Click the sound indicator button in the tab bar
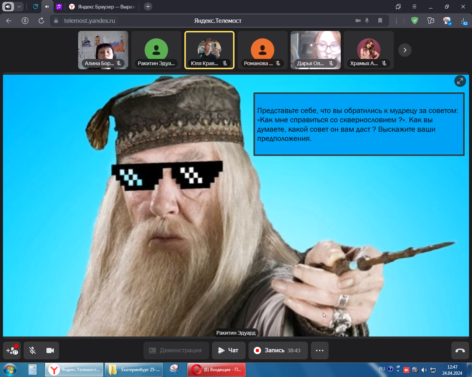 8,7
